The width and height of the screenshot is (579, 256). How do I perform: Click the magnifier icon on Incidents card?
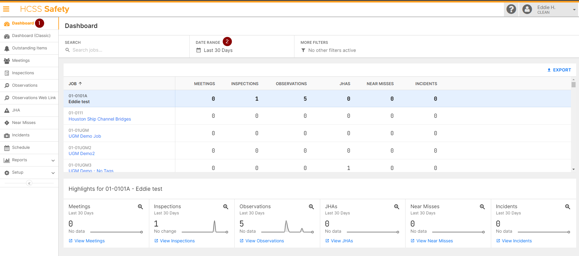[x=568, y=207]
